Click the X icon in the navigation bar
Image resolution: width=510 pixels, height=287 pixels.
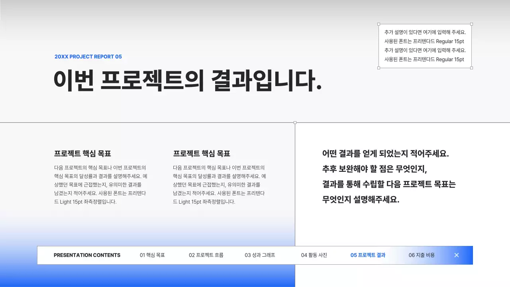457,255
